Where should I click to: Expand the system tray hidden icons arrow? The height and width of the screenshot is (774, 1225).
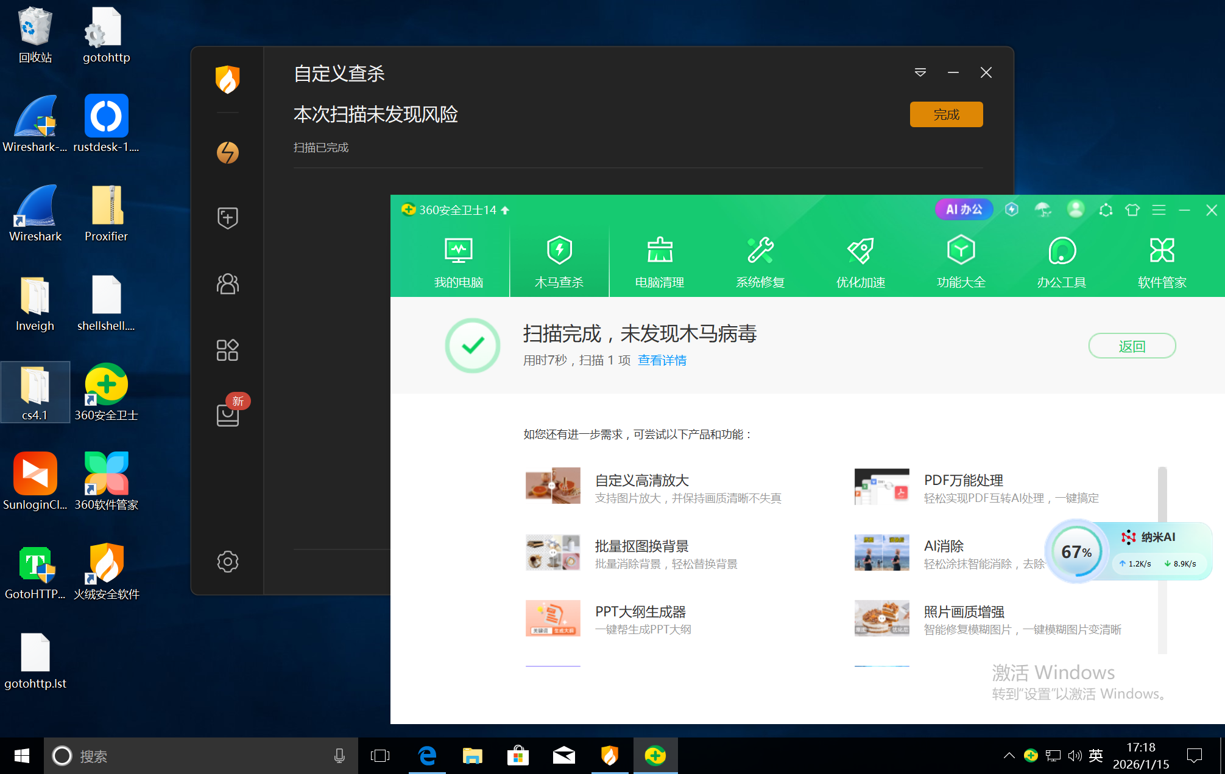click(x=1009, y=755)
